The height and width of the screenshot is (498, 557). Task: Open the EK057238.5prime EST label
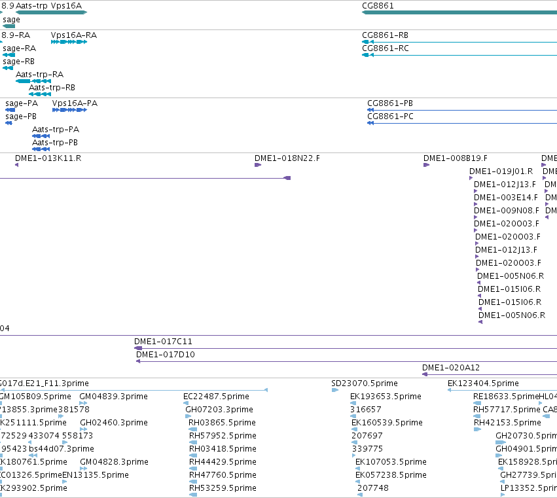click(391, 475)
